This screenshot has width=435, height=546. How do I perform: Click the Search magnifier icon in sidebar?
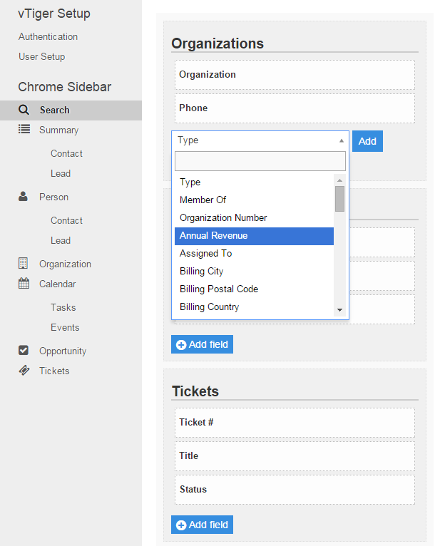[x=24, y=110]
